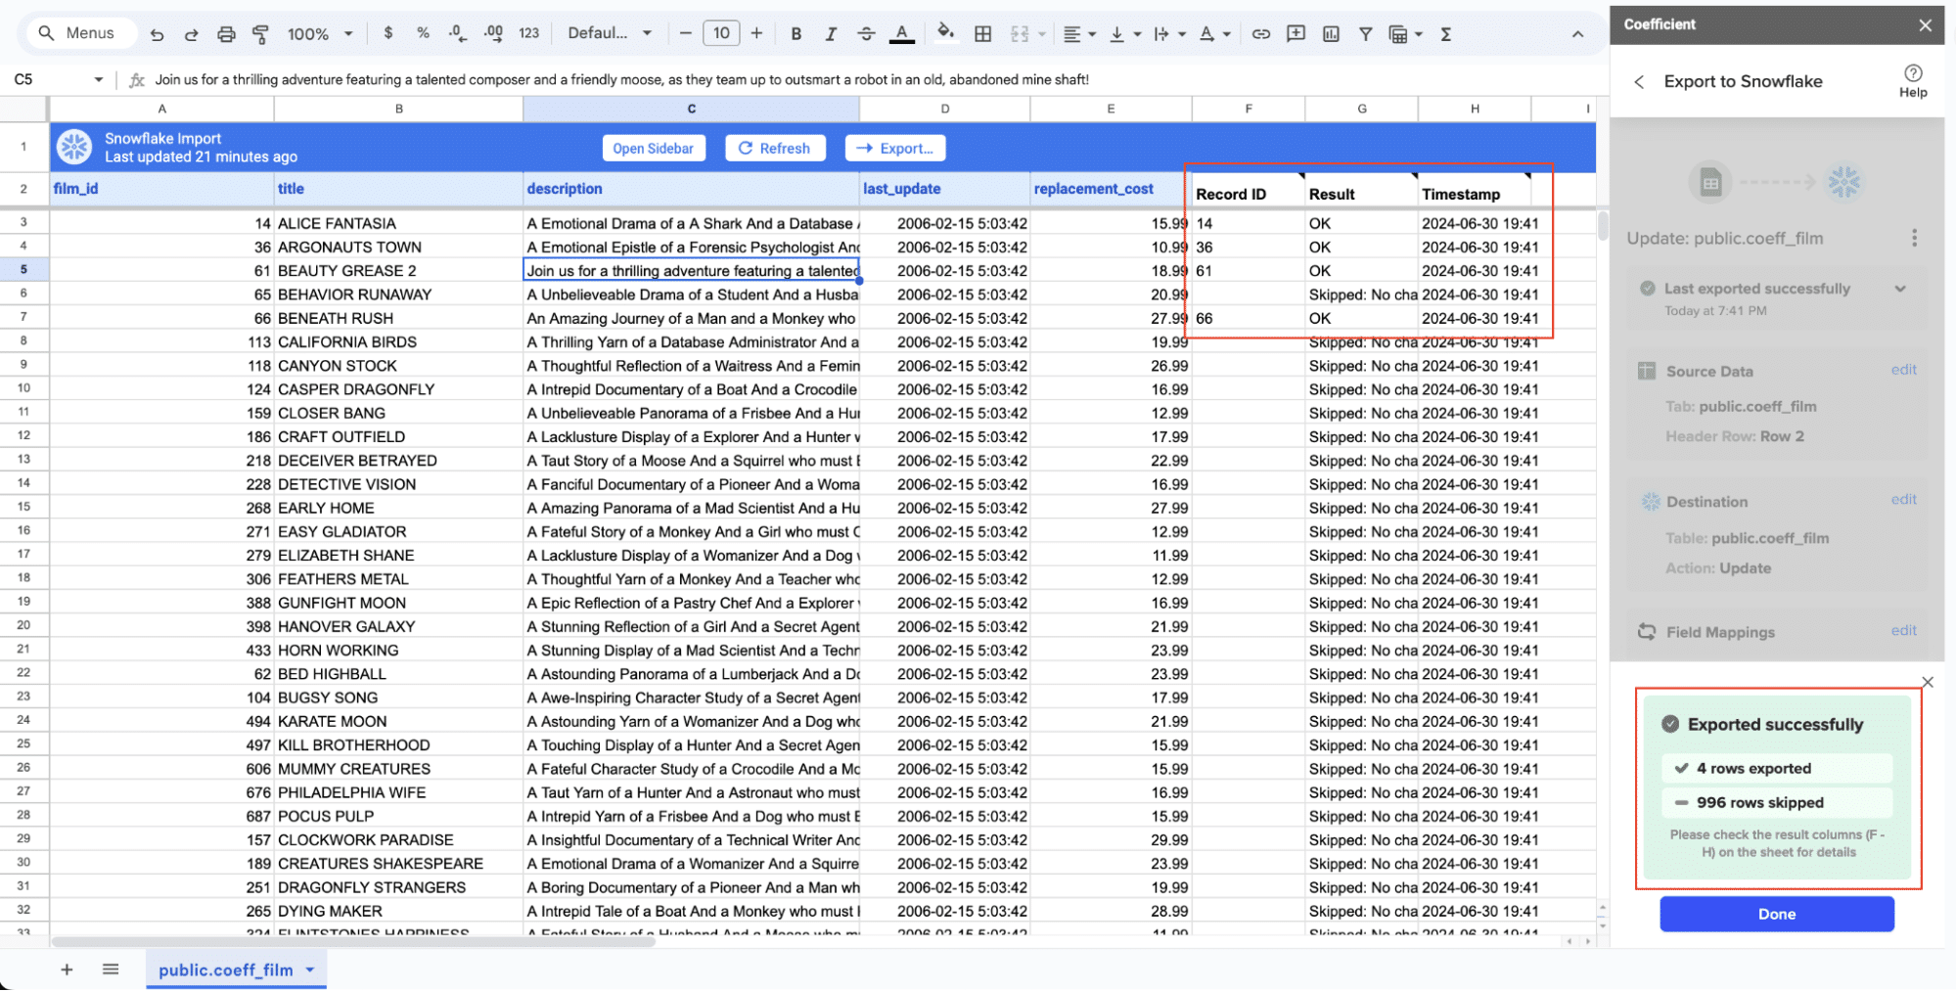Decrease font size with minus button
The height and width of the screenshot is (991, 1956).
tap(685, 33)
